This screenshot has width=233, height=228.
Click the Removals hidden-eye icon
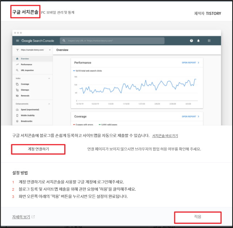click(x=17, y=96)
